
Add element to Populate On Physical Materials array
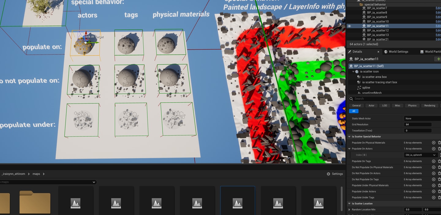[x=434, y=143]
